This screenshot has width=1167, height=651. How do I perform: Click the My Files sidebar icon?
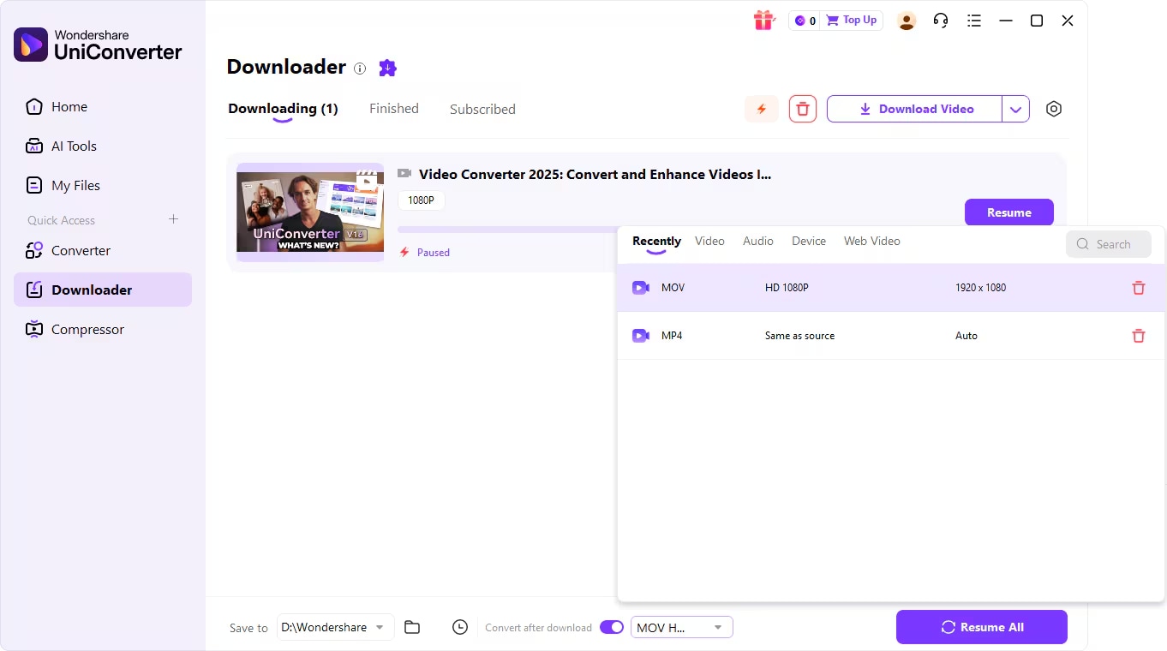click(34, 186)
